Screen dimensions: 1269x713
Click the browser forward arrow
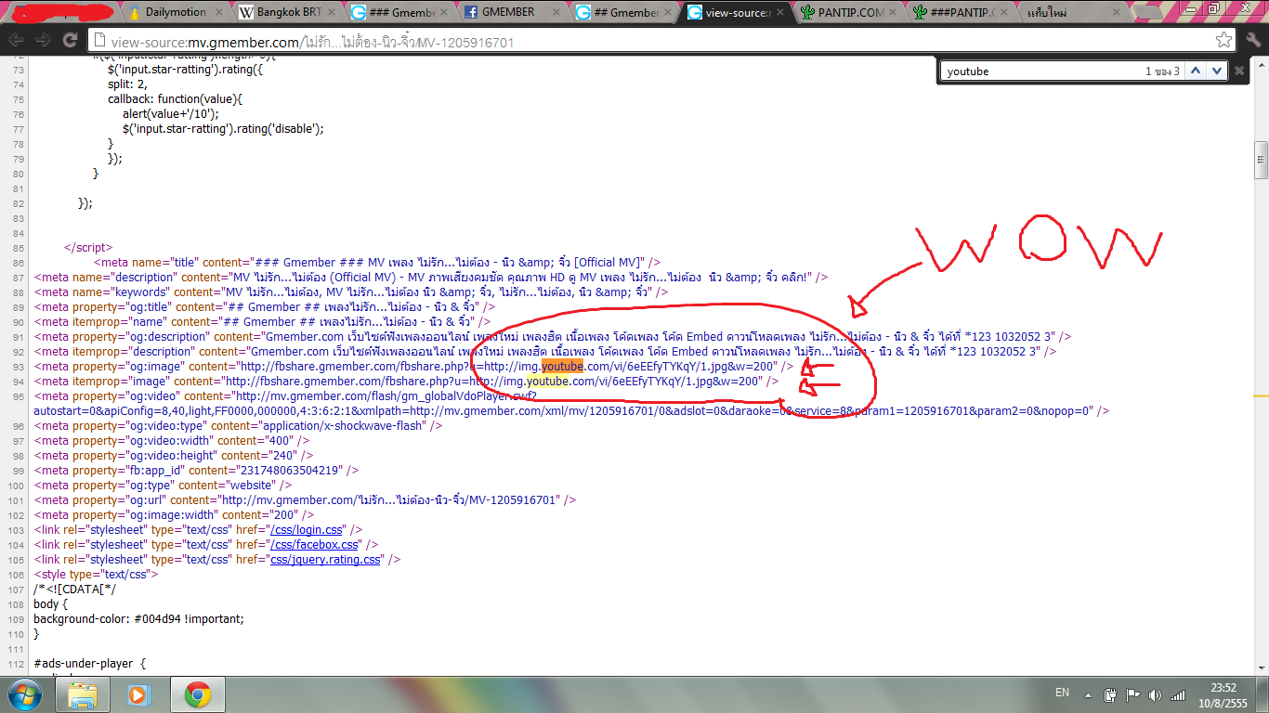click(42, 41)
